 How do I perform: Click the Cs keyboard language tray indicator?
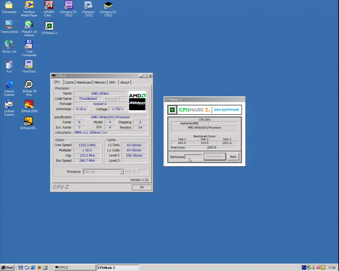(x=304, y=268)
